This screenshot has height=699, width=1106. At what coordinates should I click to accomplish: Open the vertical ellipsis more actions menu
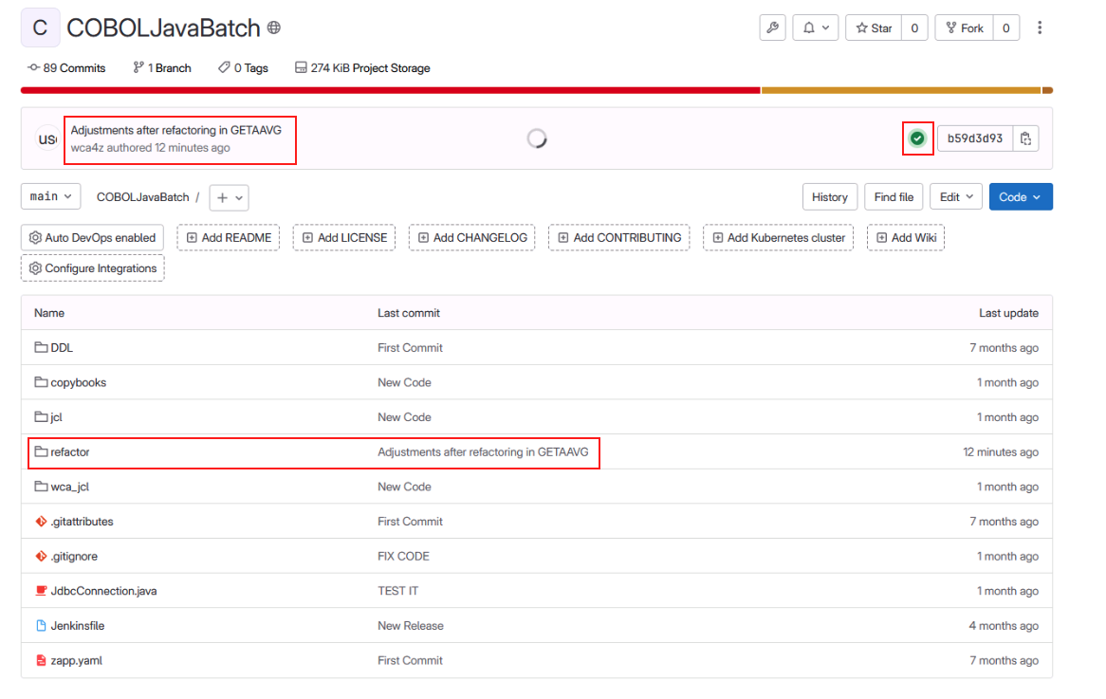[1040, 28]
